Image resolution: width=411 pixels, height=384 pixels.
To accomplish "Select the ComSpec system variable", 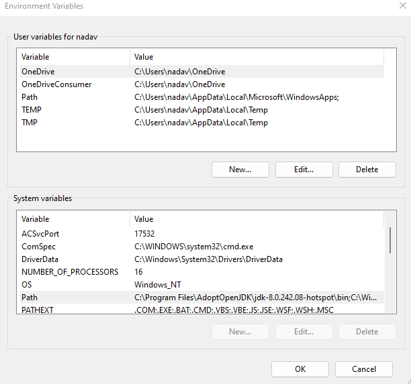I will coord(202,247).
